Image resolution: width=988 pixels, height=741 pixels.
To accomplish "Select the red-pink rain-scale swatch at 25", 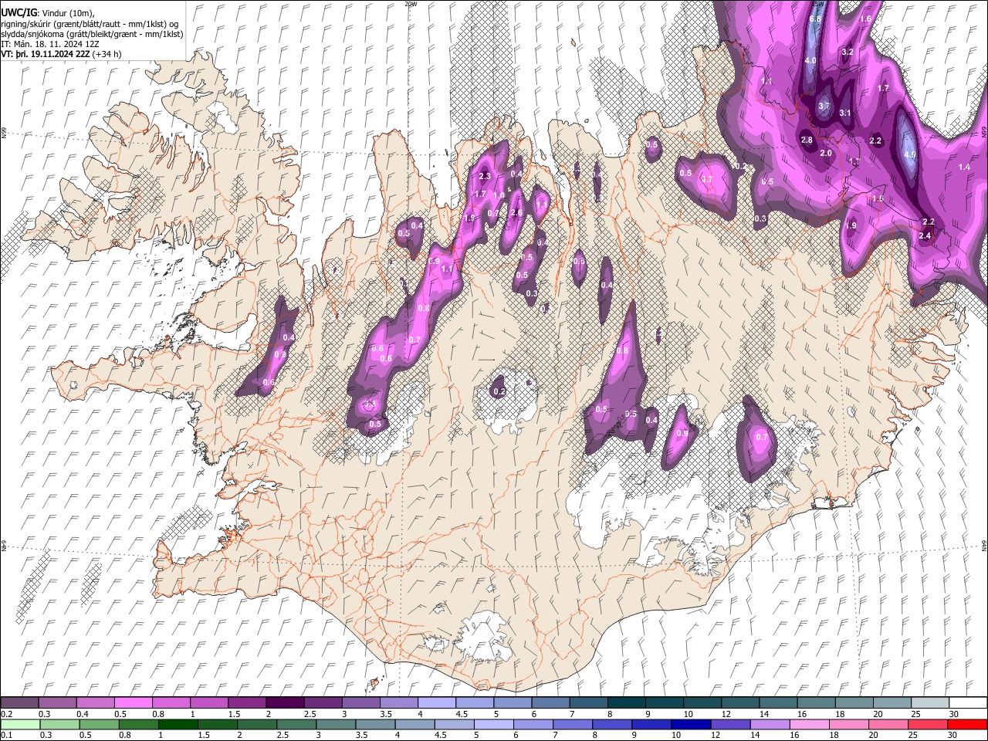I will (928, 724).
